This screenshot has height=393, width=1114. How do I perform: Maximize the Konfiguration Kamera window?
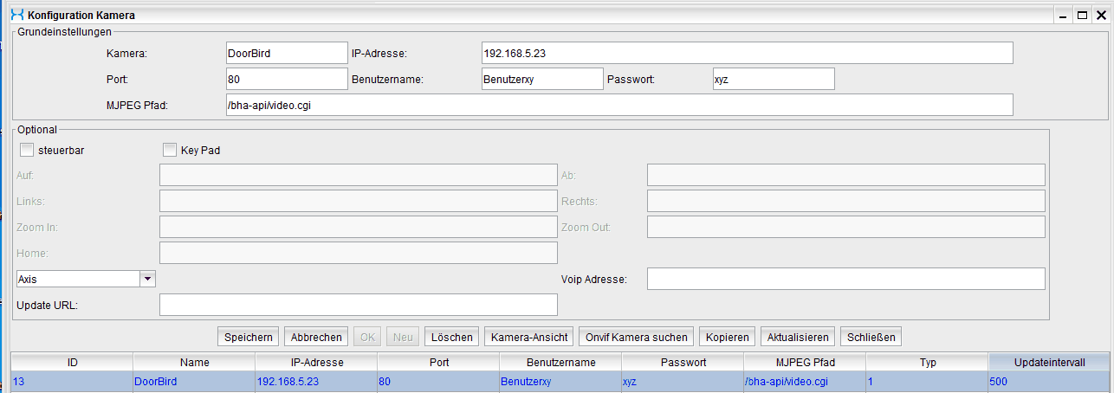tap(1081, 15)
